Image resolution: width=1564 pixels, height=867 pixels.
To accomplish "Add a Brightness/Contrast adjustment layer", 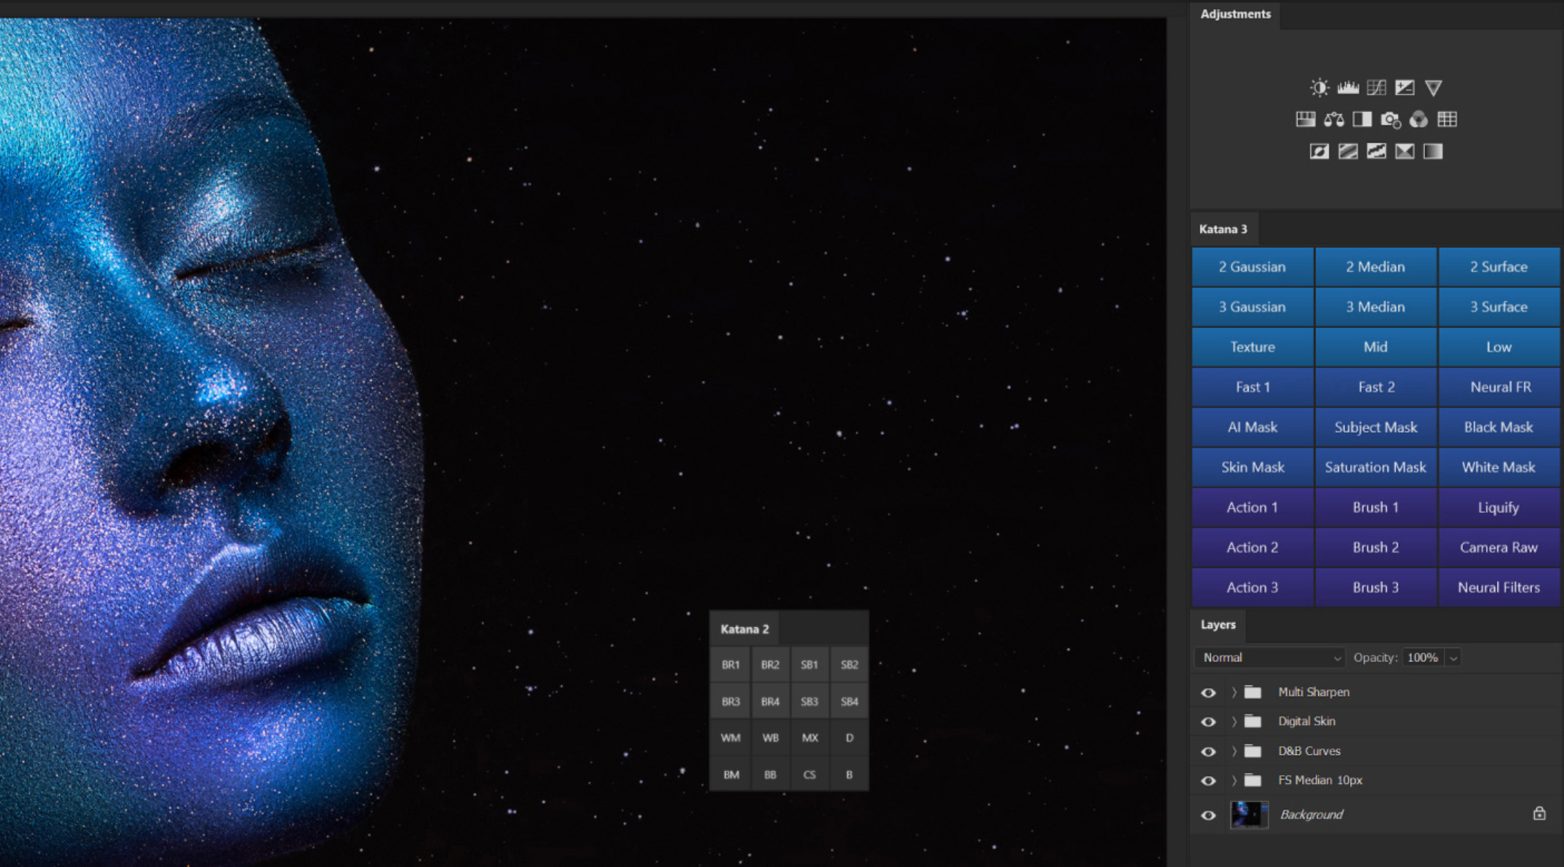I will 1320,88.
